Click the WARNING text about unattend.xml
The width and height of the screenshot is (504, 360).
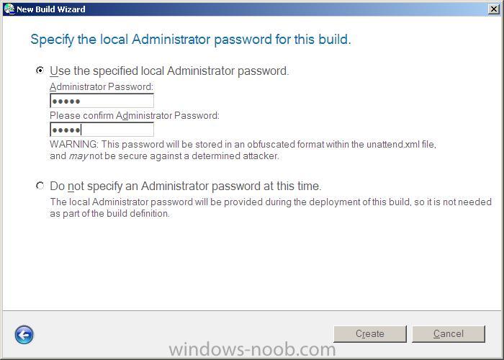(243, 150)
